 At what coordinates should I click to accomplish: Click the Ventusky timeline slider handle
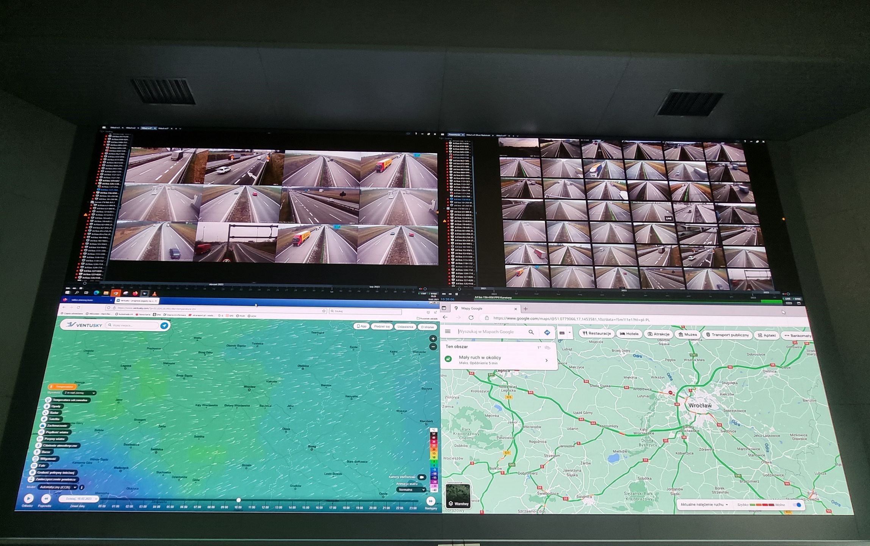pos(238,500)
